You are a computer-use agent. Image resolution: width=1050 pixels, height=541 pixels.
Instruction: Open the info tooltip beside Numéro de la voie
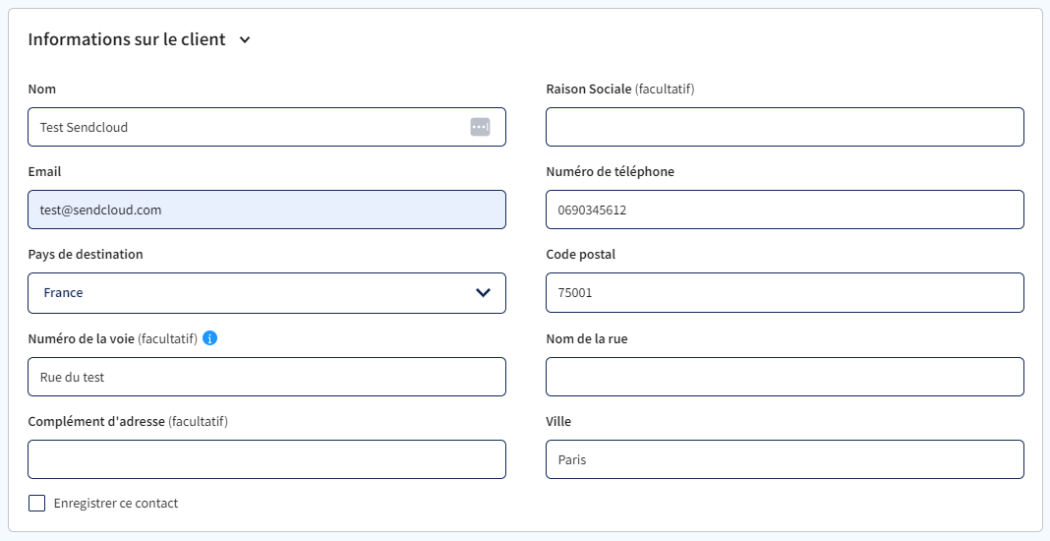pos(209,337)
